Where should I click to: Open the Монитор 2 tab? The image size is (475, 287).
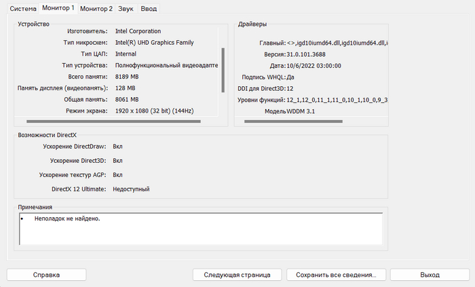click(96, 9)
